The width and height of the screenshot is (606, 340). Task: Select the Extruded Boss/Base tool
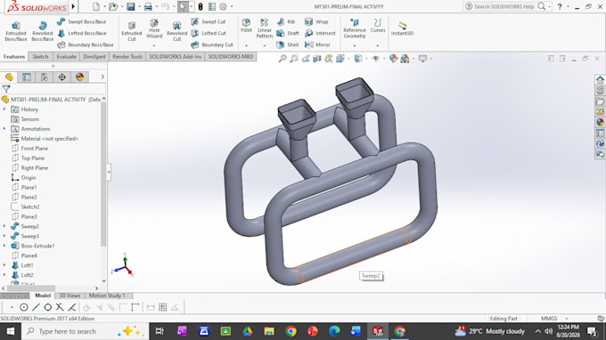[x=16, y=31]
